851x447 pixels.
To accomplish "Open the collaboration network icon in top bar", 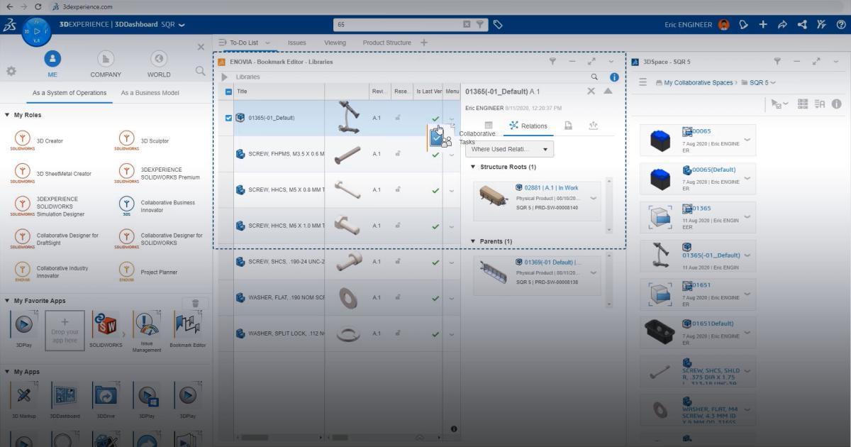I will [x=802, y=24].
